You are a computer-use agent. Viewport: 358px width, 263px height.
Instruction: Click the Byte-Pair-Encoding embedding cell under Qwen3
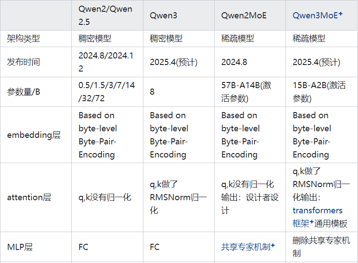tap(179, 135)
